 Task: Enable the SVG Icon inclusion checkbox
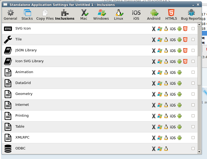193,29
